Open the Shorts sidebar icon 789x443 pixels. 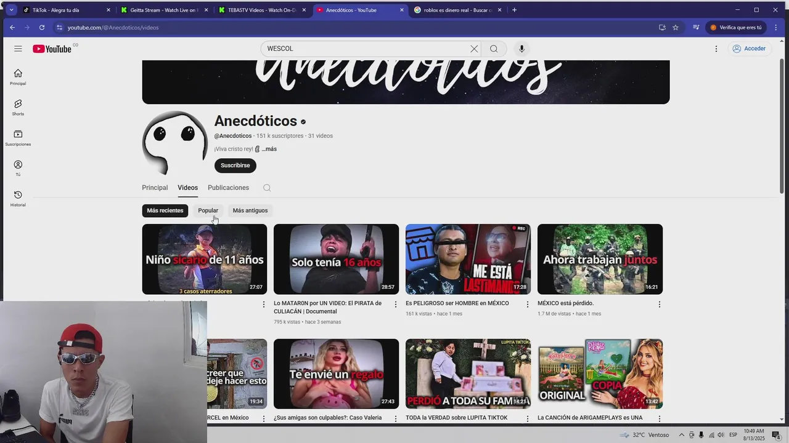pos(18,108)
